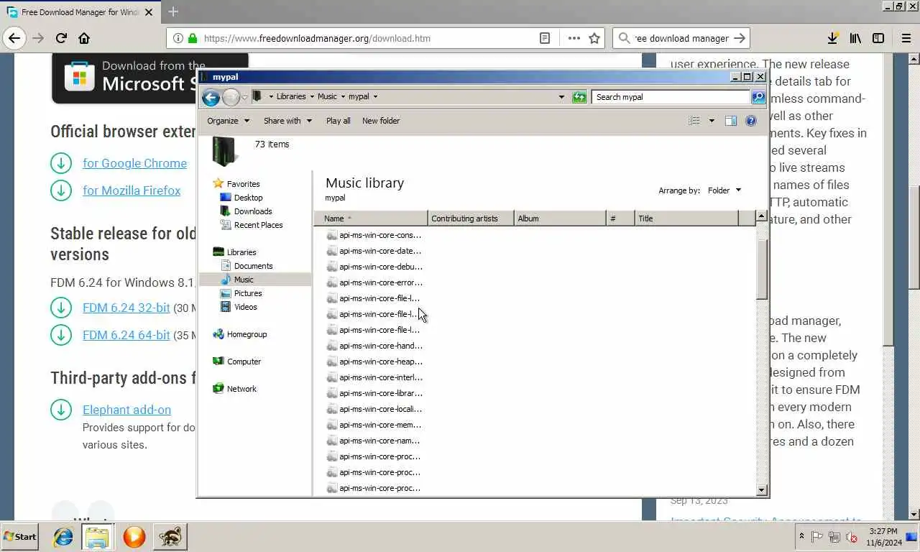Select Videos library in the sidebar
This screenshot has width=920, height=552.
click(245, 307)
